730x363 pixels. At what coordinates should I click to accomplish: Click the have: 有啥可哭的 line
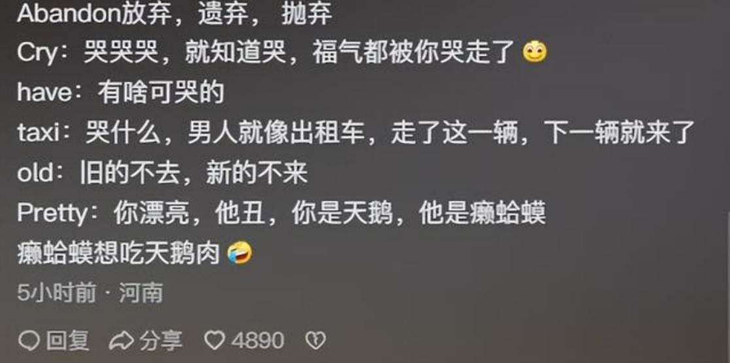pyautogui.click(x=120, y=93)
